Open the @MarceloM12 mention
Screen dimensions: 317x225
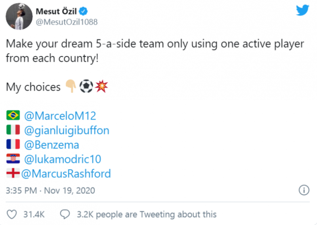point(60,116)
